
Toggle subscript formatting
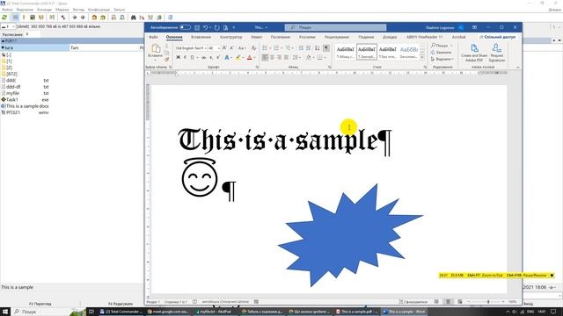[211, 57]
